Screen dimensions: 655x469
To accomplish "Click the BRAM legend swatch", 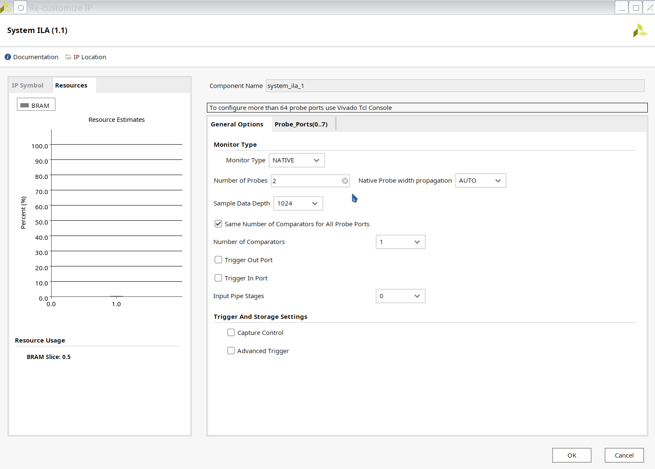I will coord(25,105).
